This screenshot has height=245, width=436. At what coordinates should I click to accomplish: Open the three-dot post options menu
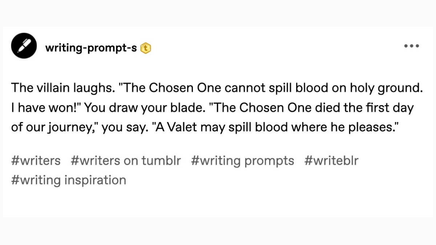click(412, 46)
